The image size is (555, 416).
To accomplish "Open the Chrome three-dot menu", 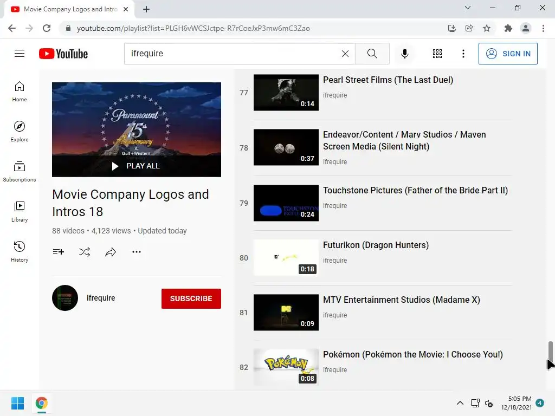I will click(543, 28).
